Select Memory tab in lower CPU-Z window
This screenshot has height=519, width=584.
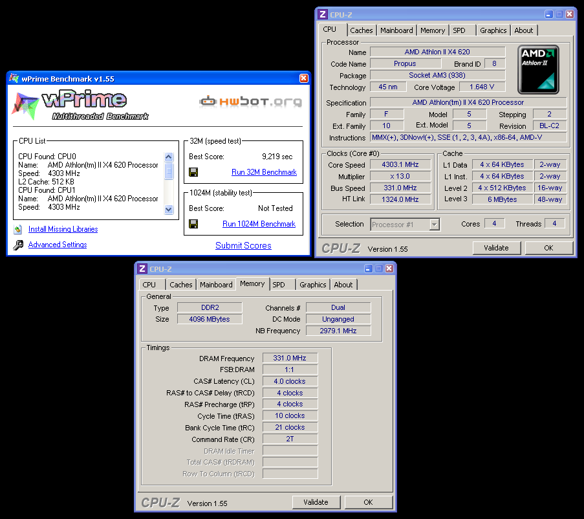252,283
